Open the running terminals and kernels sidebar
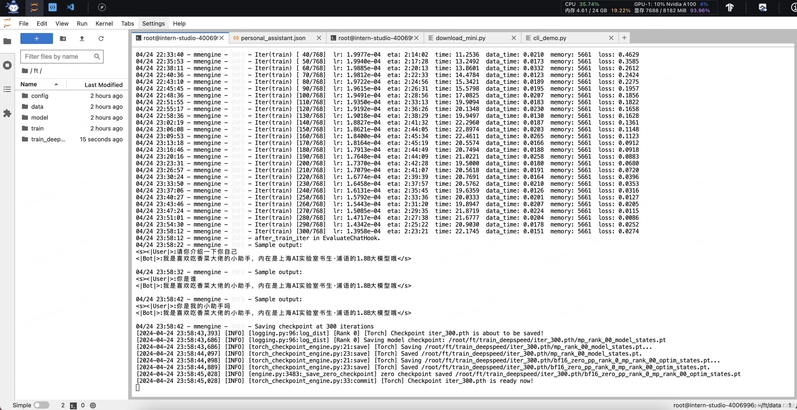The height and width of the screenshot is (410, 797). (x=7, y=65)
